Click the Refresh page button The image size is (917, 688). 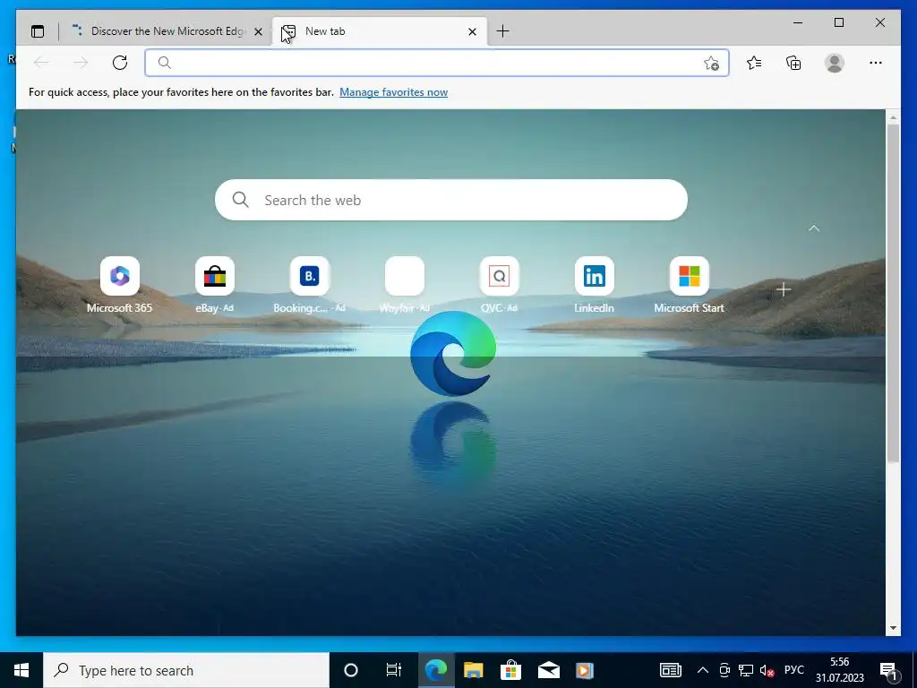tap(120, 63)
